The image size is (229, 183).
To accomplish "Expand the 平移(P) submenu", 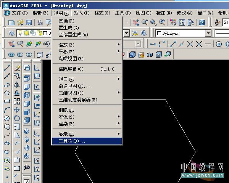I will click(x=87, y=51).
